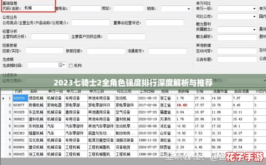Expand the 所属概念 dropdown
266x165 pixels.
(254, 30)
